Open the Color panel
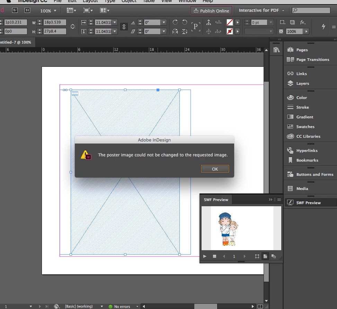The height and width of the screenshot is (309, 337). 297,98
